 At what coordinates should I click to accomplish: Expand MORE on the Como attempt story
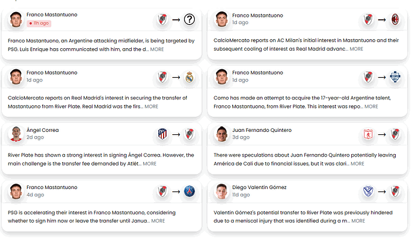[371, 107]
